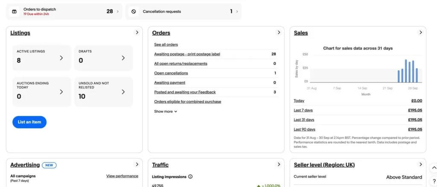
Task: Open the Listings heading link
Action: [20, 33]
